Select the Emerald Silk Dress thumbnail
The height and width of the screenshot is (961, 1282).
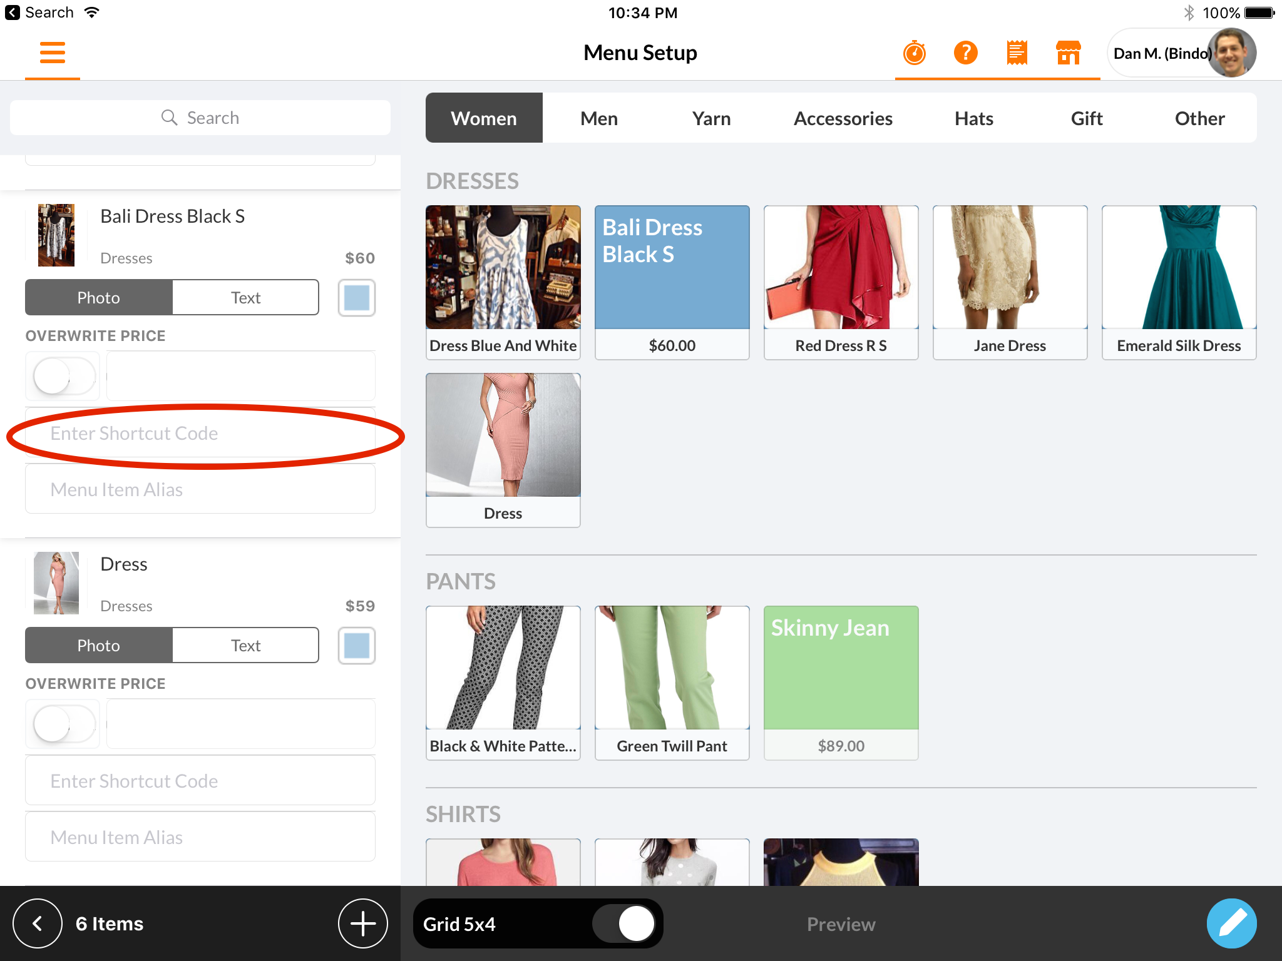tap(1179, 282)
